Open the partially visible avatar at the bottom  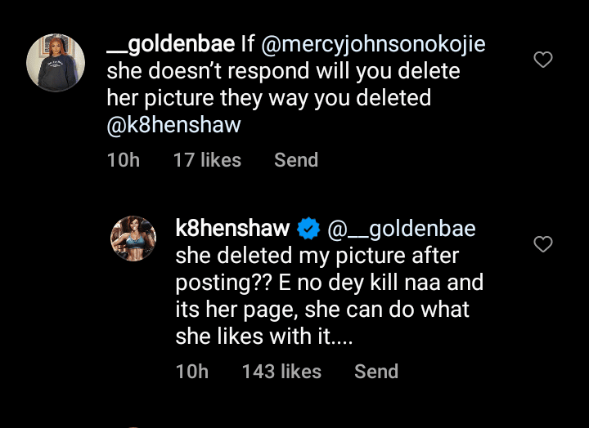pyautogui.click(x=133, y=425)
